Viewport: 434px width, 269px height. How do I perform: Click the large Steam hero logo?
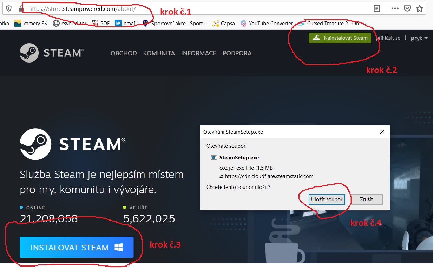(x=72, y=144)
